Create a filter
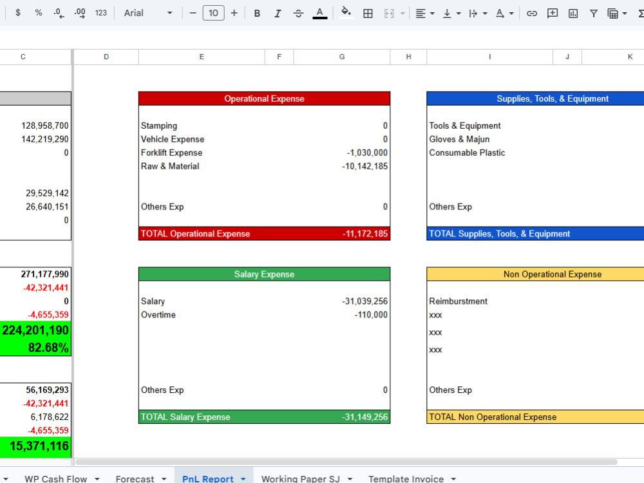This screenshot has width=644, height=483. click(594, 14)
